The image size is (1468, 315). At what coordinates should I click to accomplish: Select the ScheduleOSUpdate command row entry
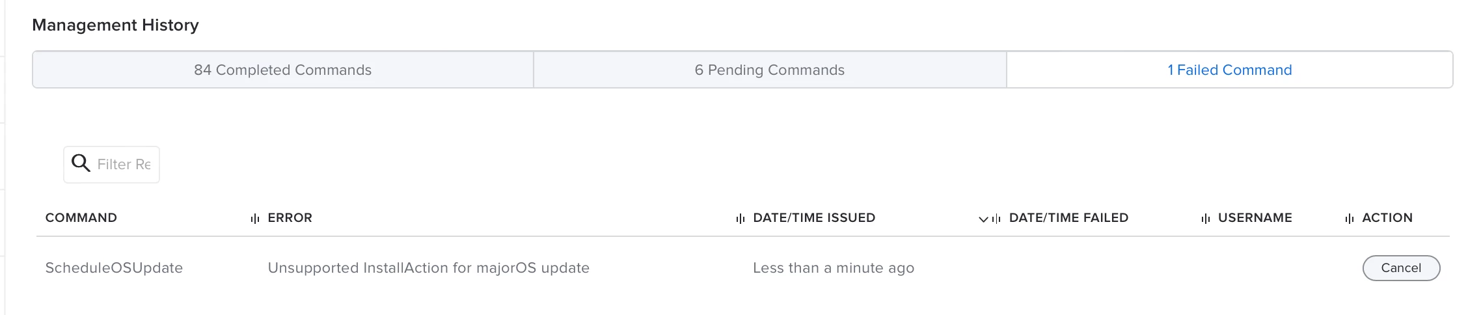pos(114,267)
